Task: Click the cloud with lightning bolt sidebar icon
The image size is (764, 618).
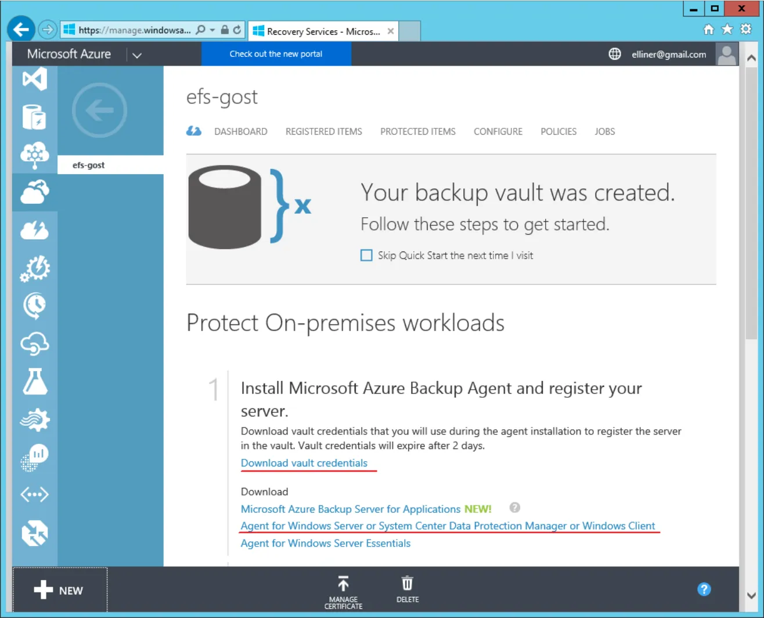Action: (35, 230)
